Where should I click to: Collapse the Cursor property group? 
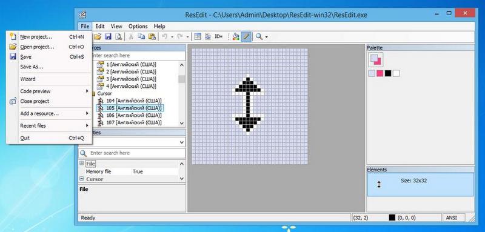click(81, 179)
